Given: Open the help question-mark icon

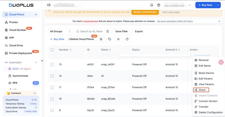Looking at the screenshot, I should (159, 5).
